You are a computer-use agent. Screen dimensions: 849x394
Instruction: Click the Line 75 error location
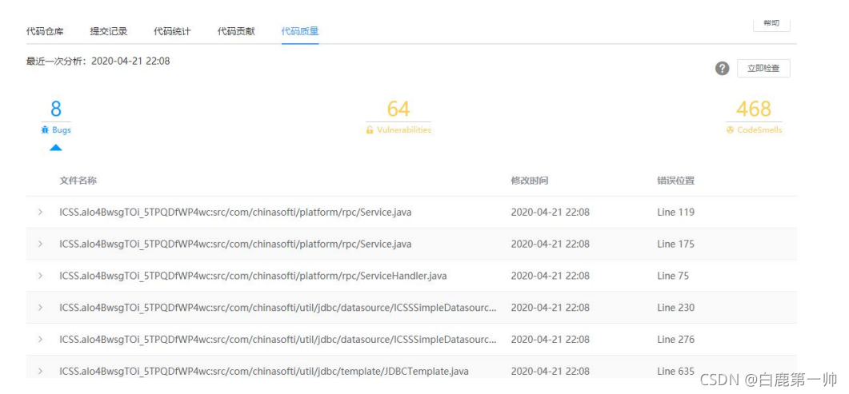pyautogui.click(x=673, y=276)
